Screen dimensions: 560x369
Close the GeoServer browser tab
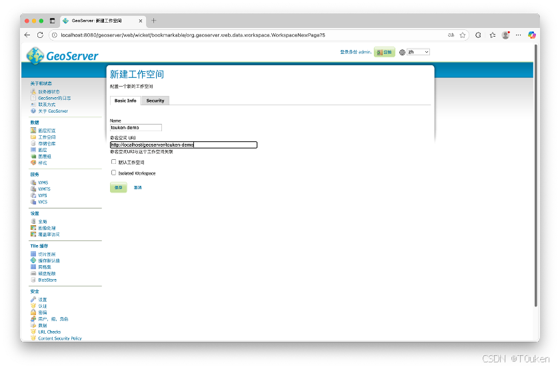click(x=141, y=21)
